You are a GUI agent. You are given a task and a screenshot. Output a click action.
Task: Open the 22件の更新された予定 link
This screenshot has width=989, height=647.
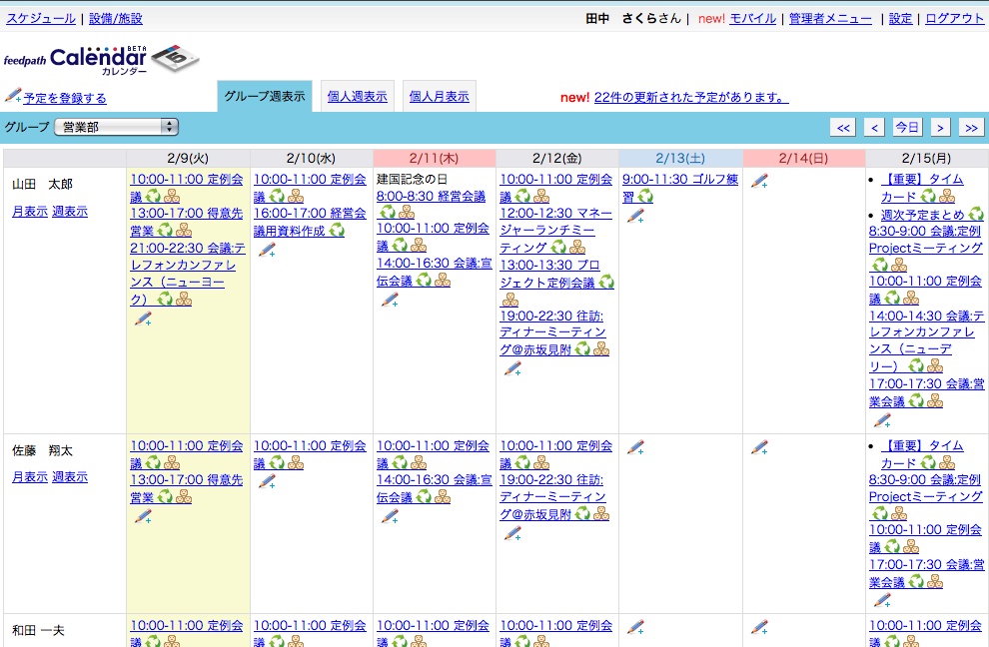click(x=690, y=97)
